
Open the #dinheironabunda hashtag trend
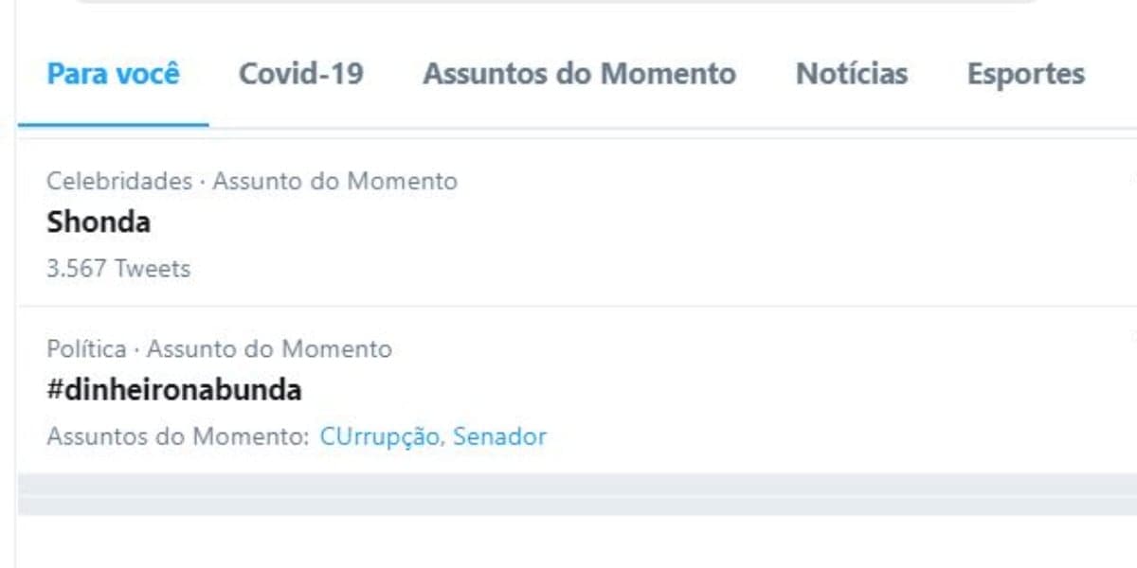(174, 390)
